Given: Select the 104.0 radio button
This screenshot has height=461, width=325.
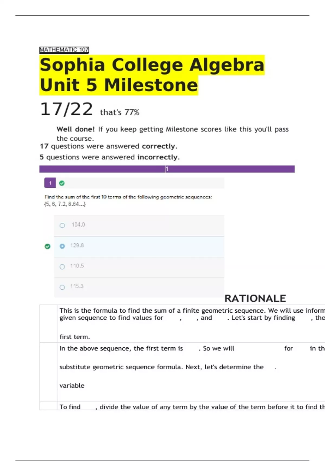Looking at the screenshot, I should [62, 225].
